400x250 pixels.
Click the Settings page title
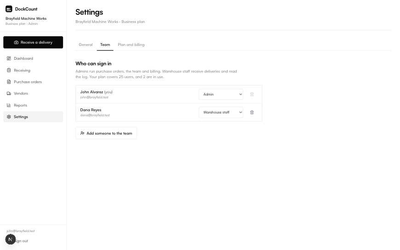pos(89,12)
